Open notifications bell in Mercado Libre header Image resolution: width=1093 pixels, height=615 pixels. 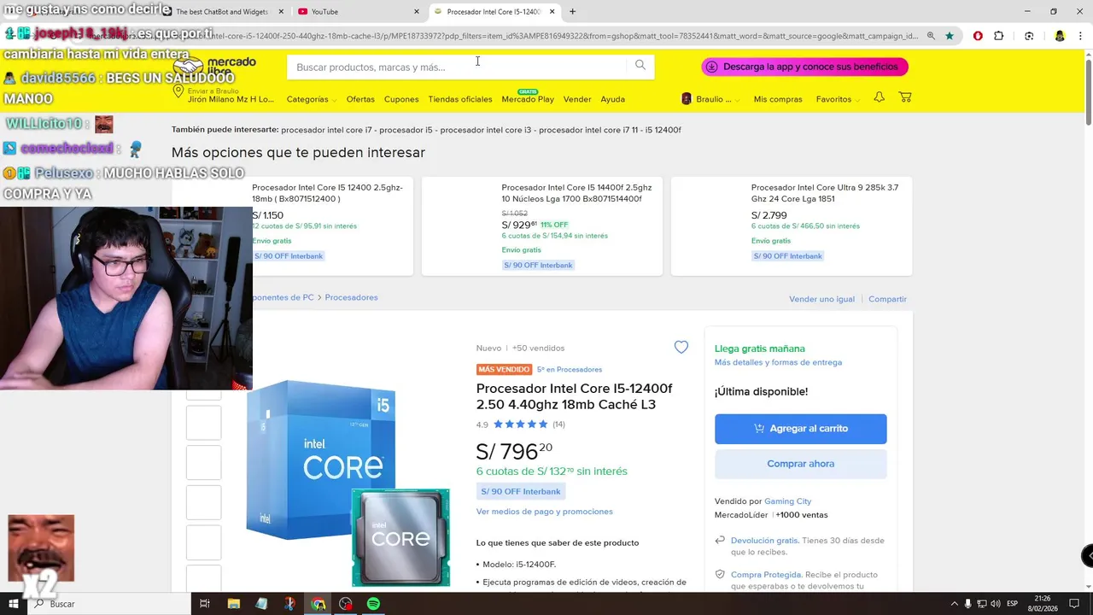[x=879, y=97]
